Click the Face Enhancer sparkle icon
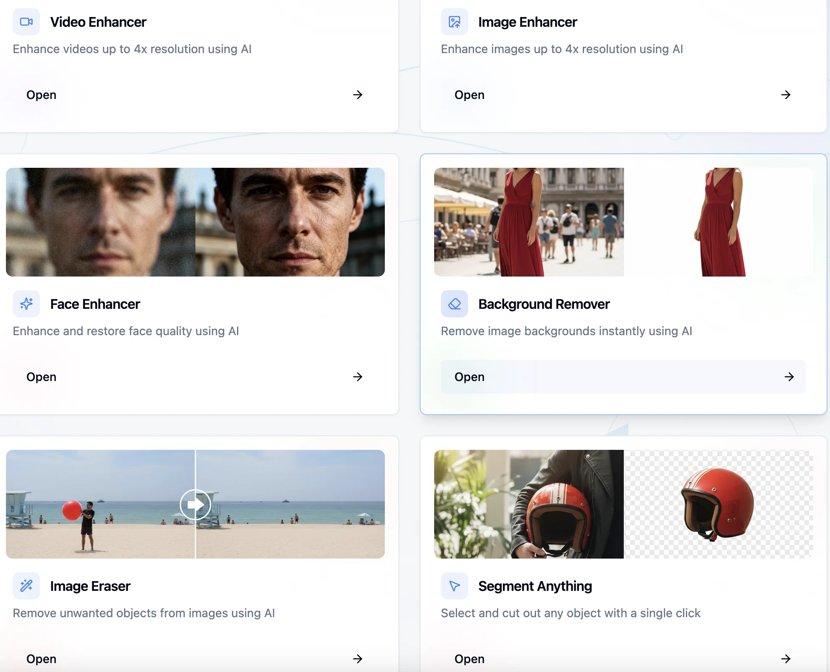 [26, 304]
